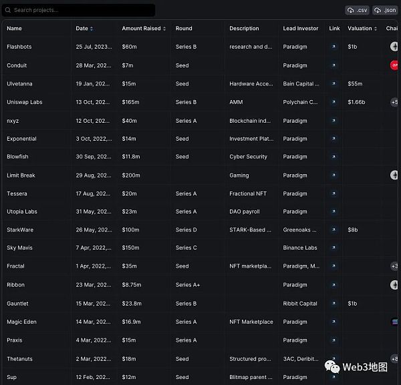Click the Conduit chain logo icon
This screenshot has height=385, width=401.
pos(394,65)
